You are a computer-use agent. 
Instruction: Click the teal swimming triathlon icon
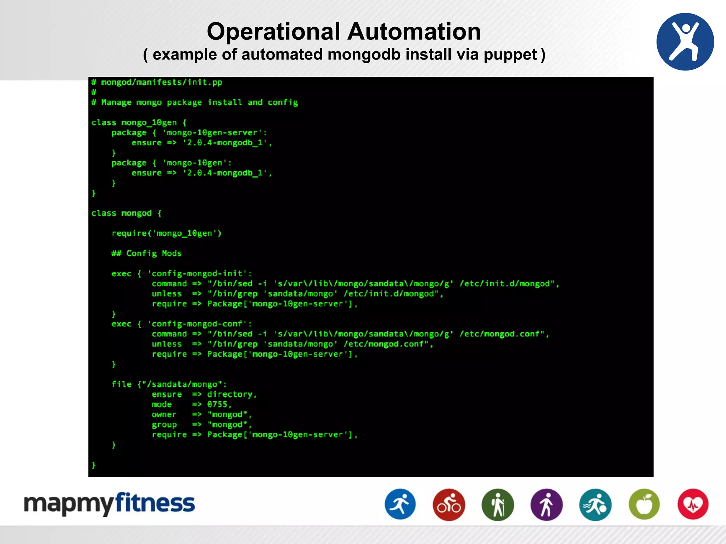(x=596, y=504)
